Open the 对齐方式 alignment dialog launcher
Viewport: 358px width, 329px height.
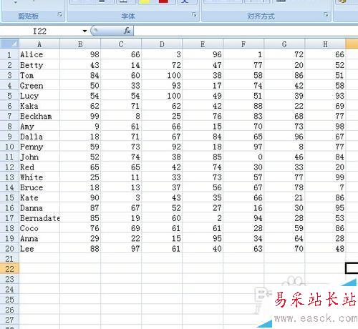(x=326, y=15)
